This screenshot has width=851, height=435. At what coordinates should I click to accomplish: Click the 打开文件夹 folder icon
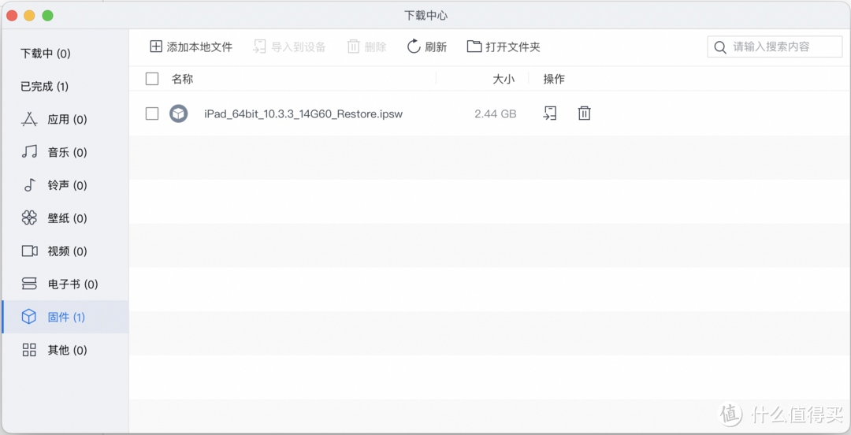[474, 46]
